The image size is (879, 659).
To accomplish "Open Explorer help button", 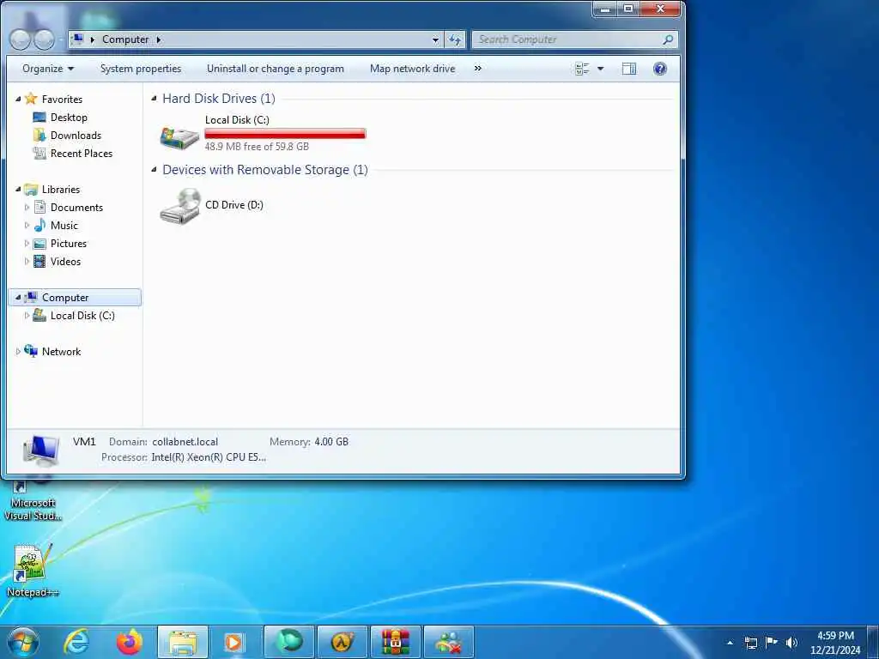I will pos(660,69).
